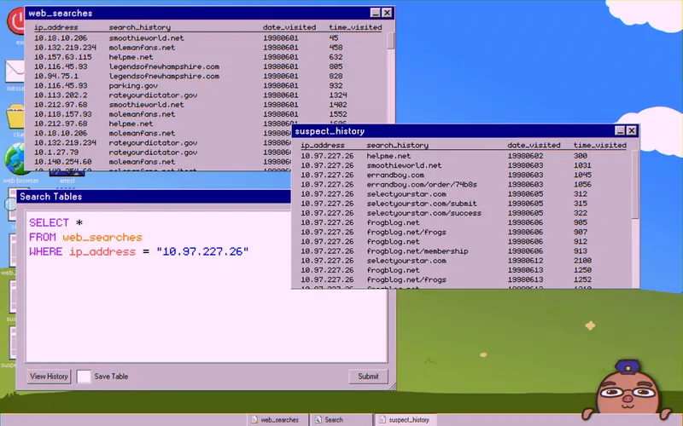Click the web_searches vertical scrollbar thumb
The height and width of the screenshot is (426, 683).
(390, 41)
